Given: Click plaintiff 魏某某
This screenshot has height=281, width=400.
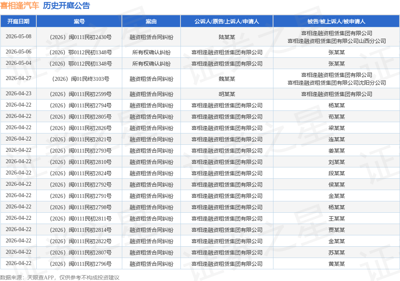Looking at the screenshot, I should pyautogui.click(x=227, y=79).
